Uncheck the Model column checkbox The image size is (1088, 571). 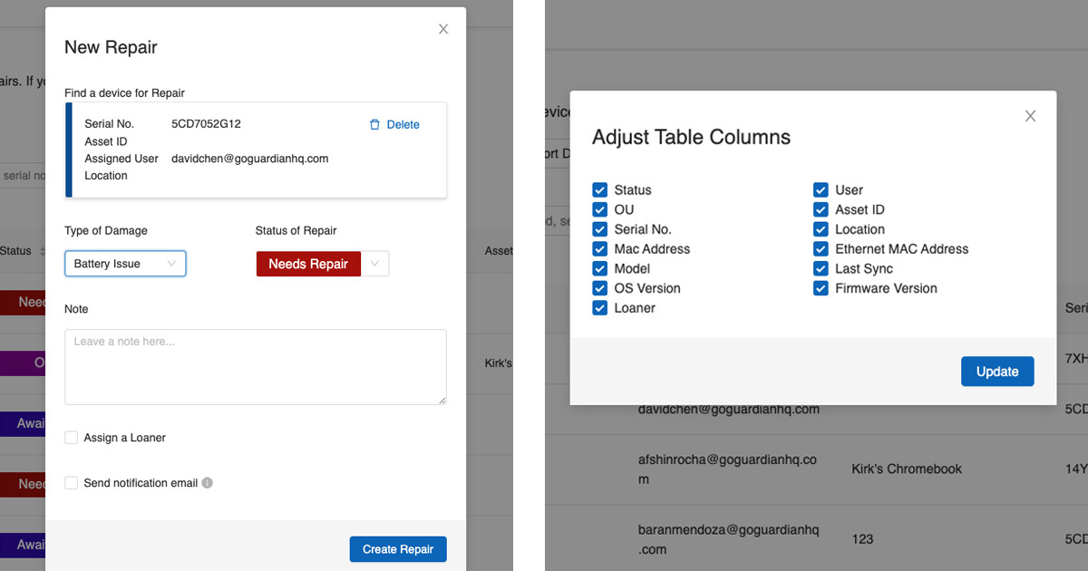599,269
